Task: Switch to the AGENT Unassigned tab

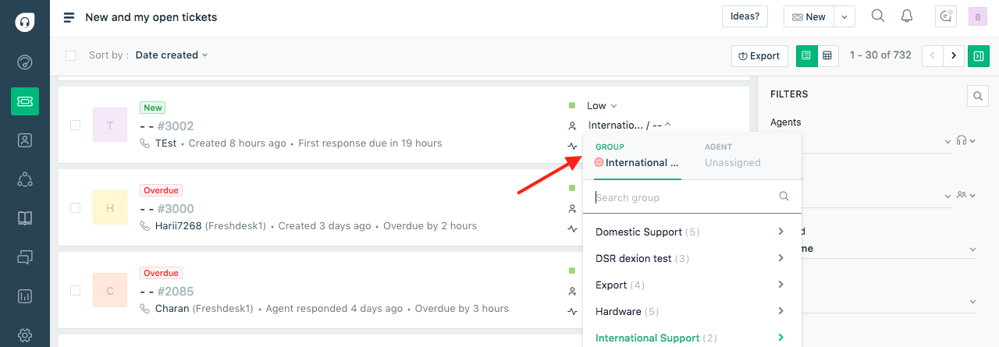Action: coord(733,155)
